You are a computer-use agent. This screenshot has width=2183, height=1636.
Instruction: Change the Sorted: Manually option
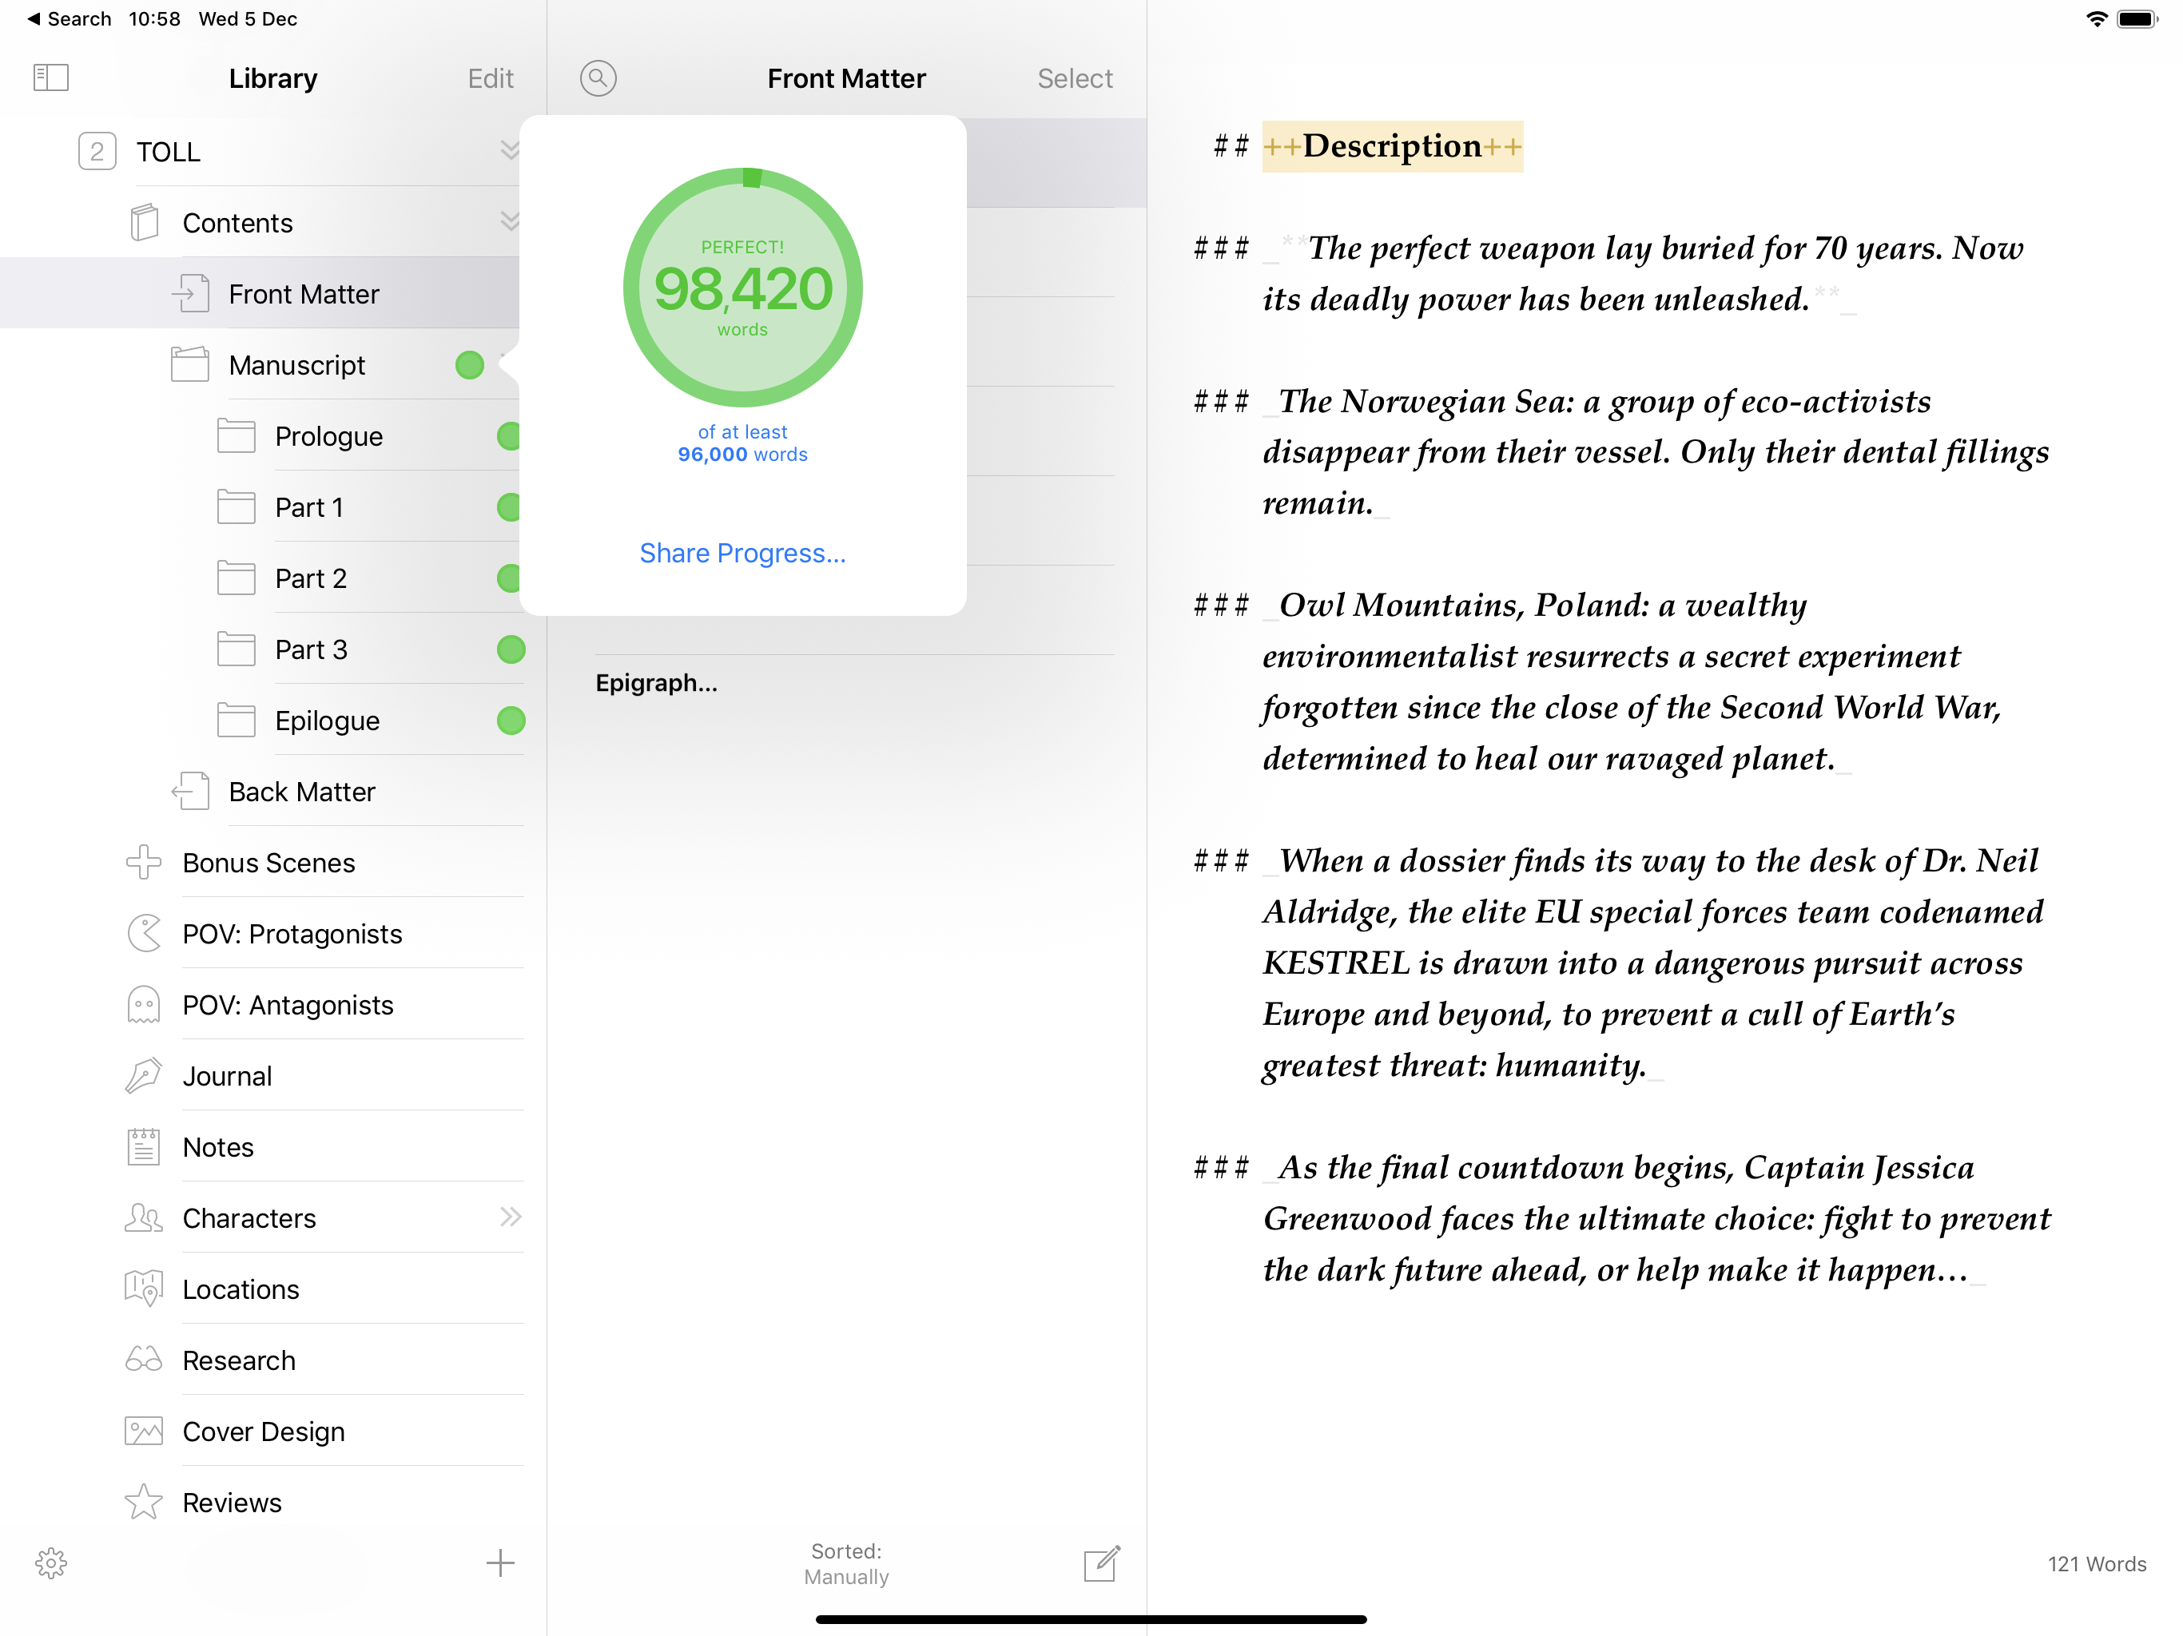tap(845, 1563)
